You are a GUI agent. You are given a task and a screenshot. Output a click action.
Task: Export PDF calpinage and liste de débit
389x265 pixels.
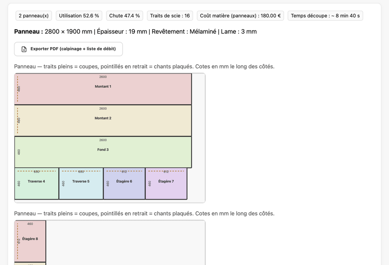(68, 49)
